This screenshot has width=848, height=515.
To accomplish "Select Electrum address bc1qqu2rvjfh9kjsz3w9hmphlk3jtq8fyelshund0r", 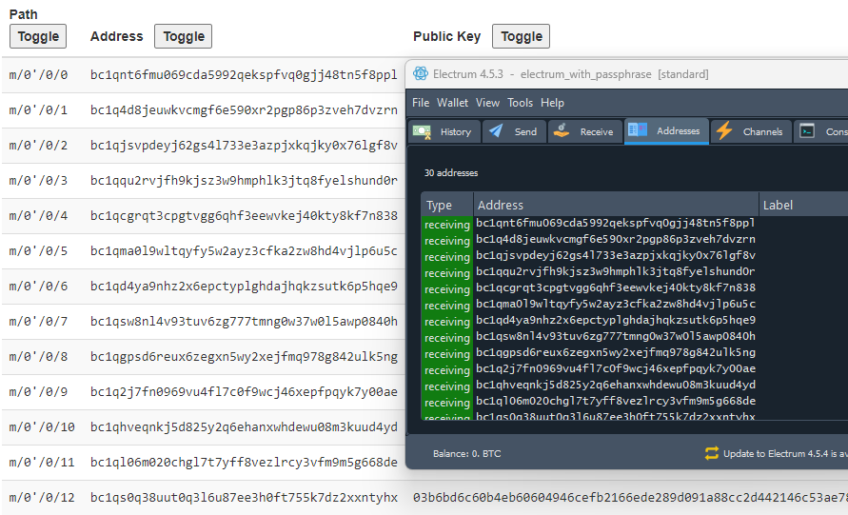I will point(616,271).
